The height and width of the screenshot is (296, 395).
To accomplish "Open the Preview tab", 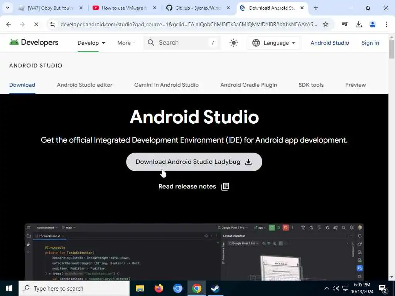I will click(x=355, y=85).
